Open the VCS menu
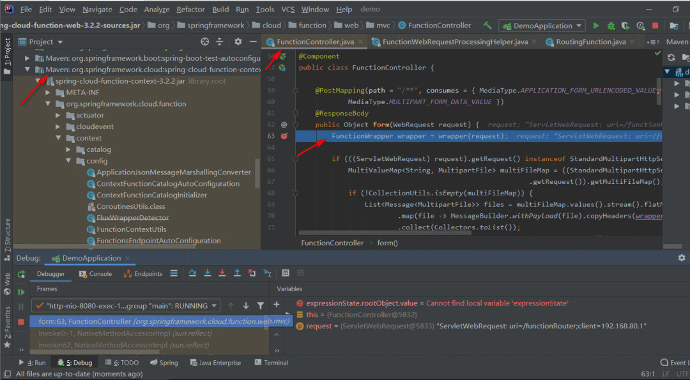The image size is (690, 380). click(287, 9)
